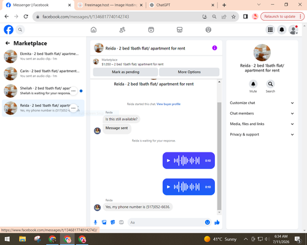Click Relaunch to update button

[x=282, y=17]
